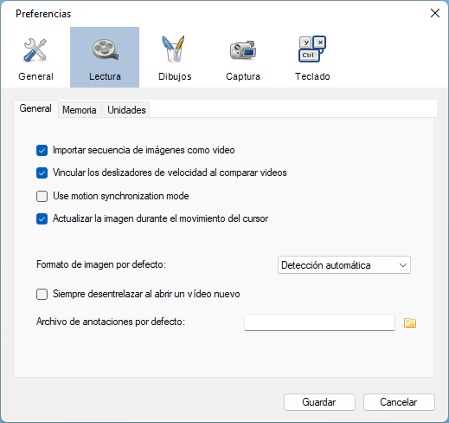The image size is (449, 423).
Task: Toggle Importar secuencia de imágenes como video
Action: tap(42, 151)
